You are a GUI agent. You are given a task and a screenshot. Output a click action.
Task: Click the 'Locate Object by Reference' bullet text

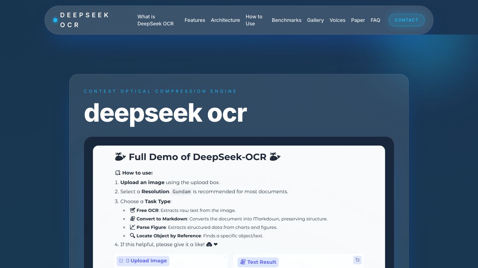(200, 236)
